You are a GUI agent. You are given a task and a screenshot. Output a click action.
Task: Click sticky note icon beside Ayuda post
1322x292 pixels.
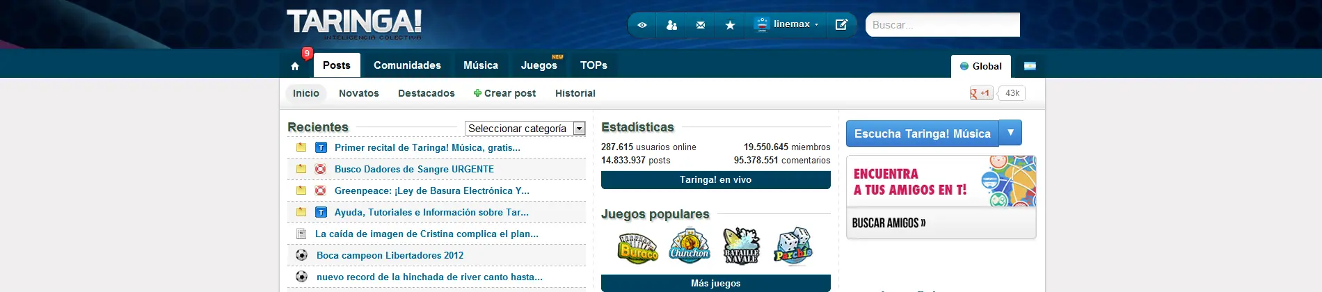pos(301,212)
